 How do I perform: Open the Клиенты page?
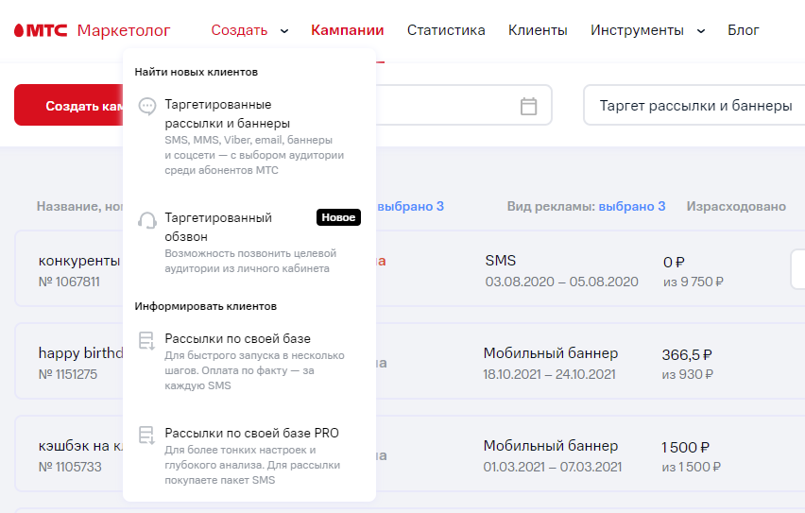[x=538, y=30]
